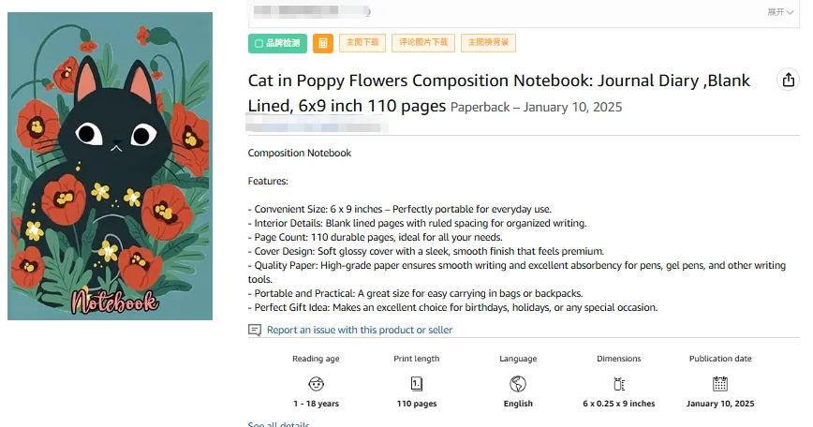Click the book title 'Cat in Poppy Flowers'
813x427 pixels.
498,81
